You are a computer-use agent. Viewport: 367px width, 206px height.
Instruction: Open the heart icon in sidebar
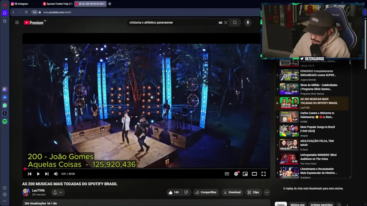[x=5, y=188]
